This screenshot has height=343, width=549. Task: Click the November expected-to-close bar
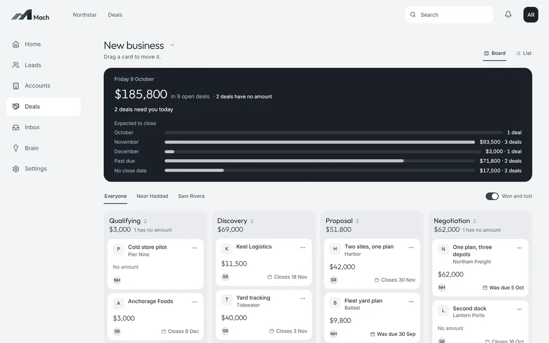[320, 142]
